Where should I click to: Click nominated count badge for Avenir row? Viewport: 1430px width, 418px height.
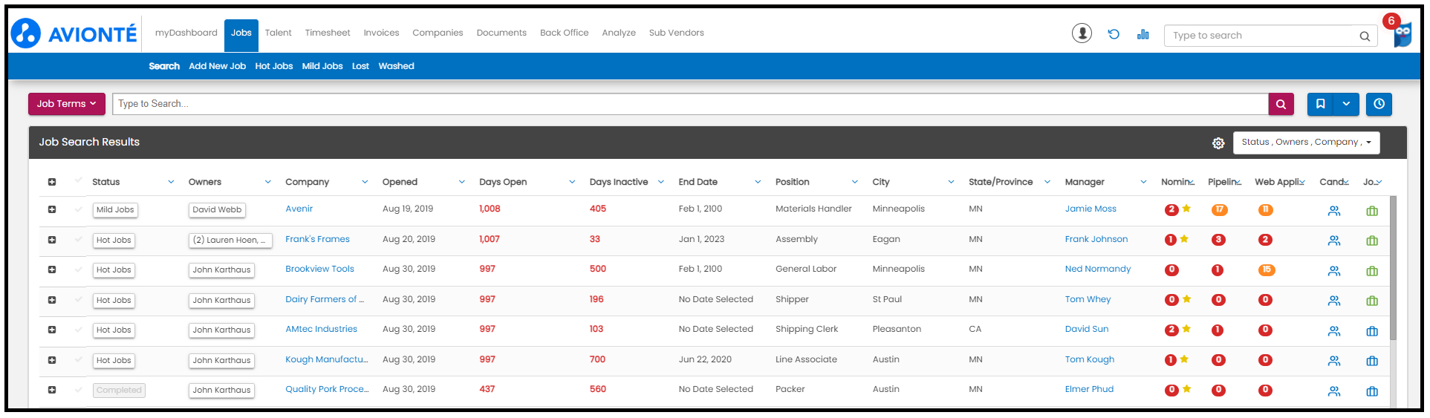[x=1171, y=209]
